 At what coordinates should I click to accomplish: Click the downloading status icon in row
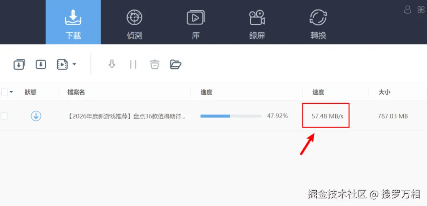pos(36,116)
